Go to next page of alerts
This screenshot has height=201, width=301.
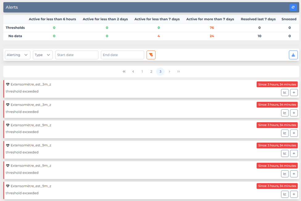point(169,72)
